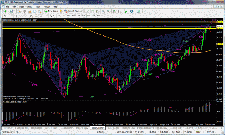225x135 pixels.
Task: Click the Default profile in status bar
Action: pyautogui.click(x=100, y=132)
